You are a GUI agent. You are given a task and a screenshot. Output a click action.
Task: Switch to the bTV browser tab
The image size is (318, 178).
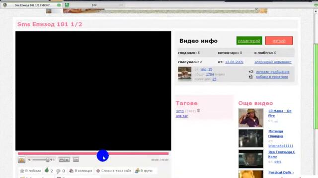(94, 5)
